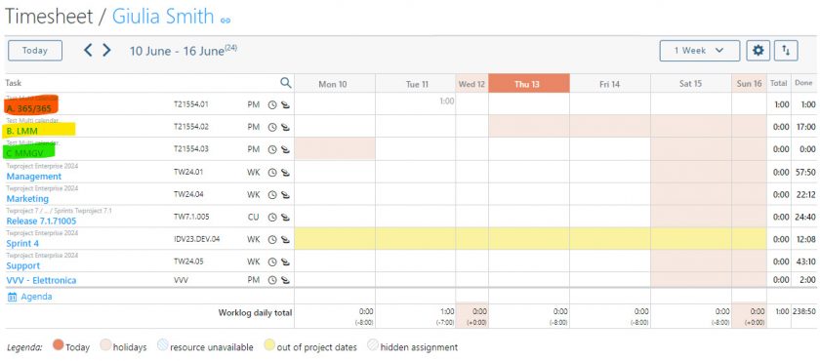Click the 1:00 worklog cell on Tue 11
Image resolution: width=820 pixels, height=361 pixels.
pos(415,104)
